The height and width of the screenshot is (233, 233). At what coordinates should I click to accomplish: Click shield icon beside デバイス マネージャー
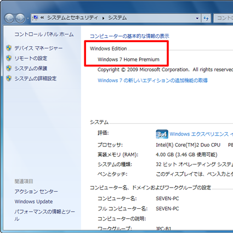point(9,48)
